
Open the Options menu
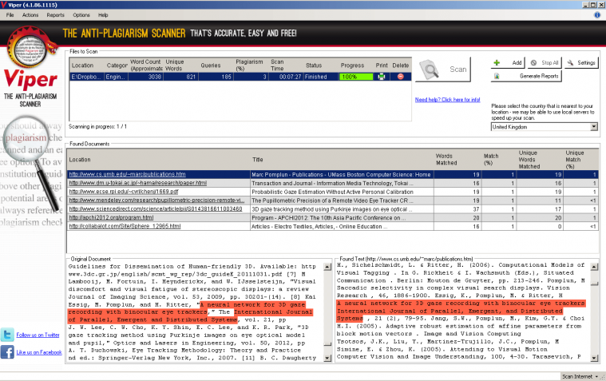[x=81, y=15]
